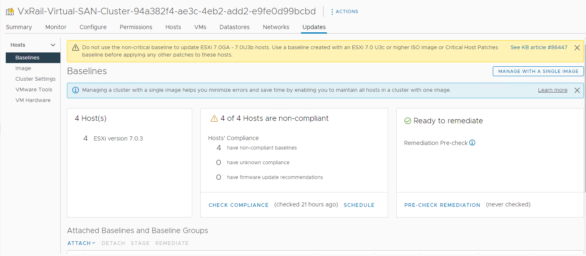Image resolution: width=586 pixels, height=256 pixels.
Task: Collapse the Hosts sidebar section
Action: (x=53, y=45)
